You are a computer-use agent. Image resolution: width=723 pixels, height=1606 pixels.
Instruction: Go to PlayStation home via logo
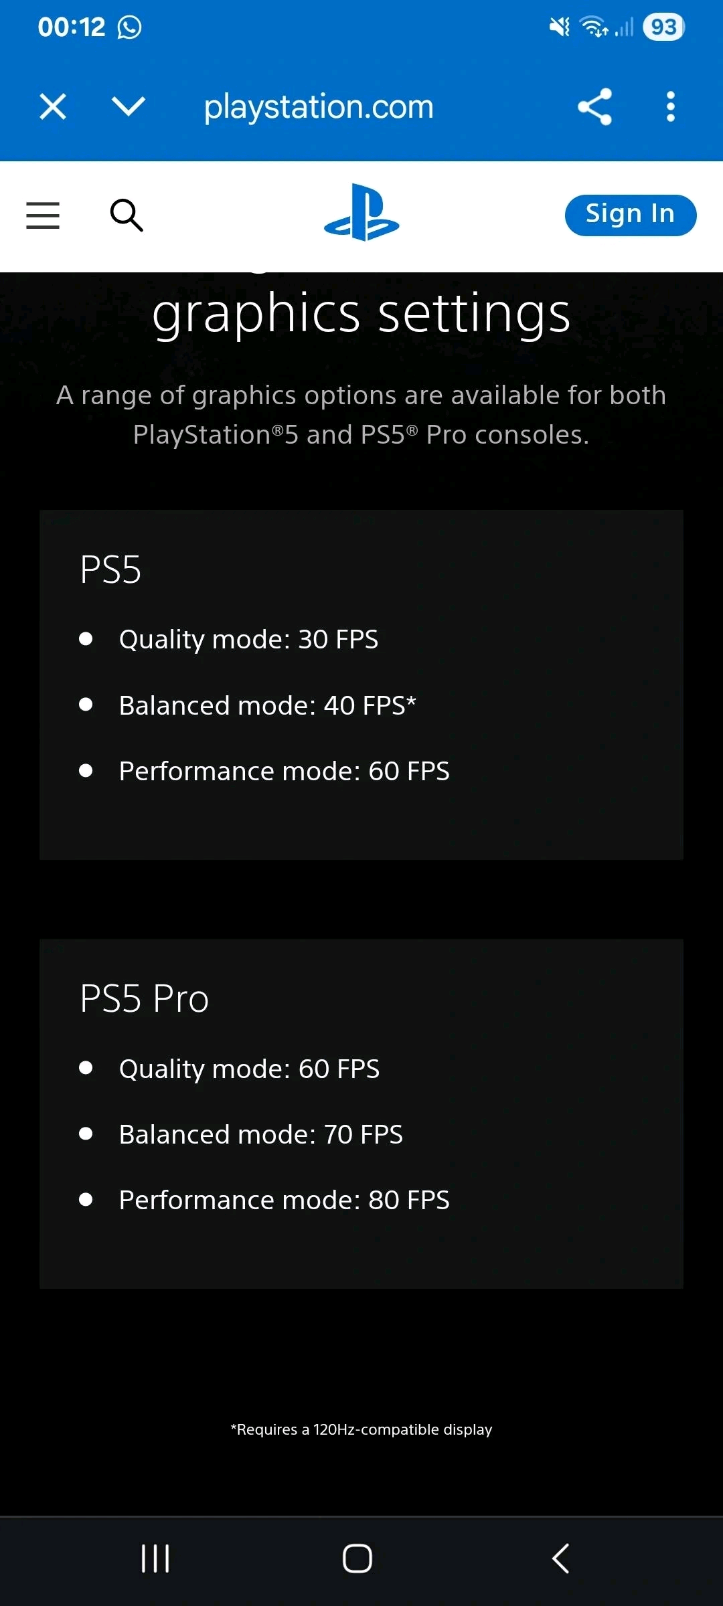(x=361, y=212)
